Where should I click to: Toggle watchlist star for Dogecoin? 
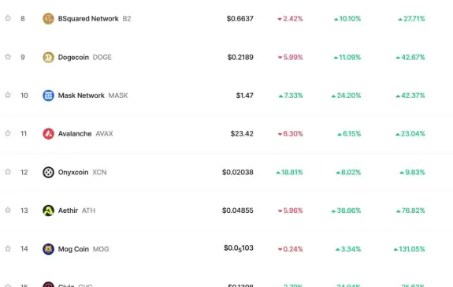[x=8, y=57]
